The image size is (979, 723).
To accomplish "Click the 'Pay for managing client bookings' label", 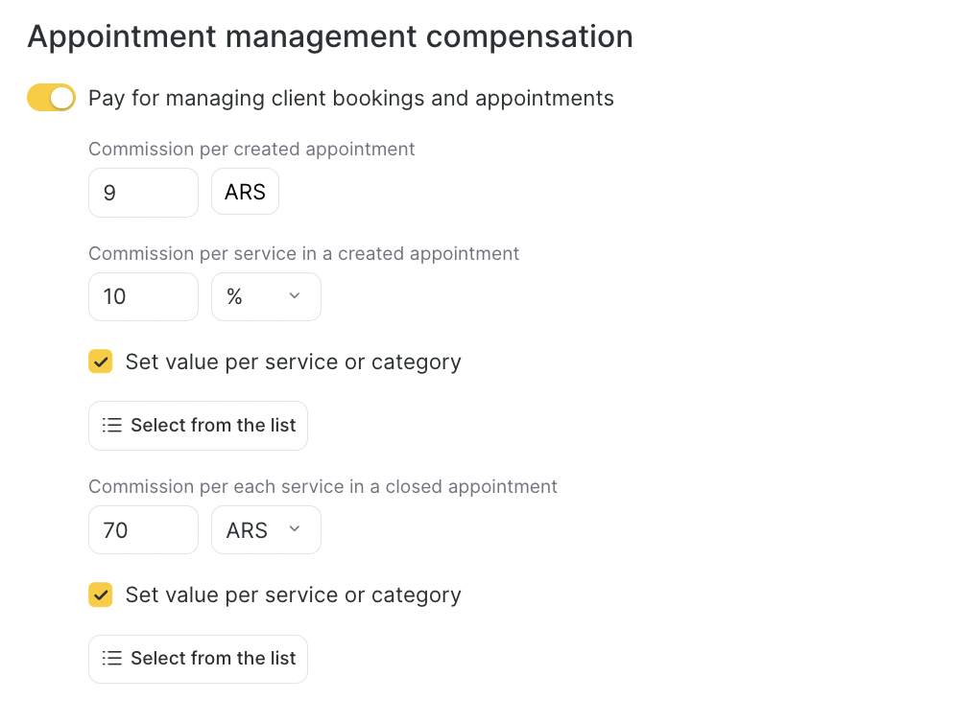I will point(350,98).
